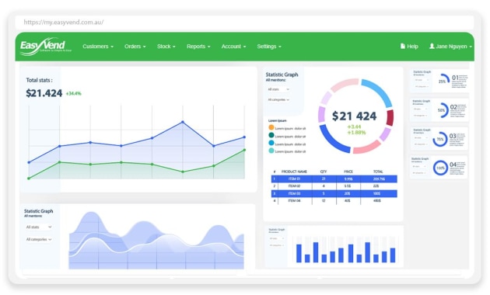Click the QTY column header

pyautogui.click(x=324, y=172)
